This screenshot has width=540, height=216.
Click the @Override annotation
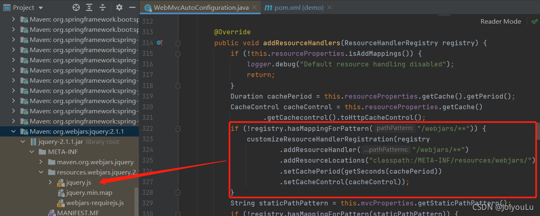pos(233,32)
